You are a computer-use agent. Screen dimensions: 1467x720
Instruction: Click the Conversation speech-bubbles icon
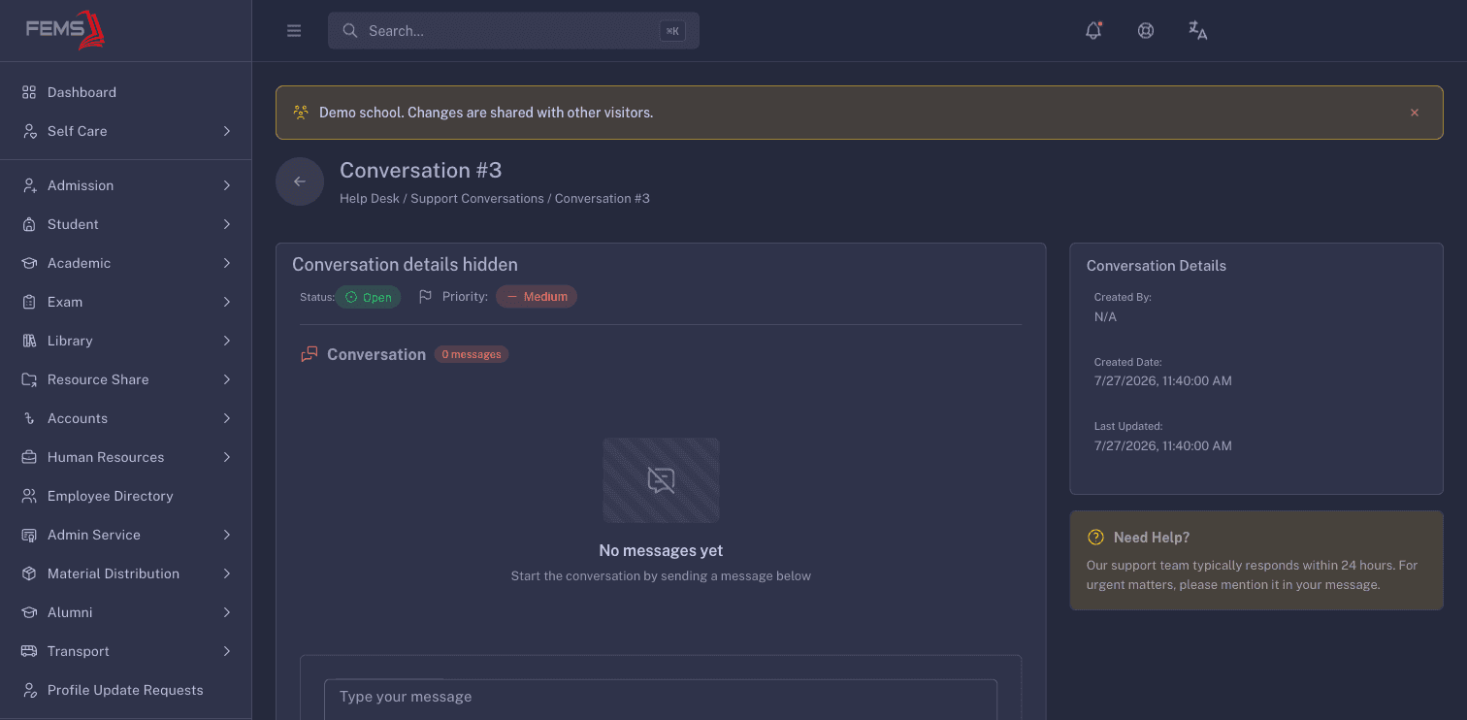pyautogui.click(x=310, y=354)
